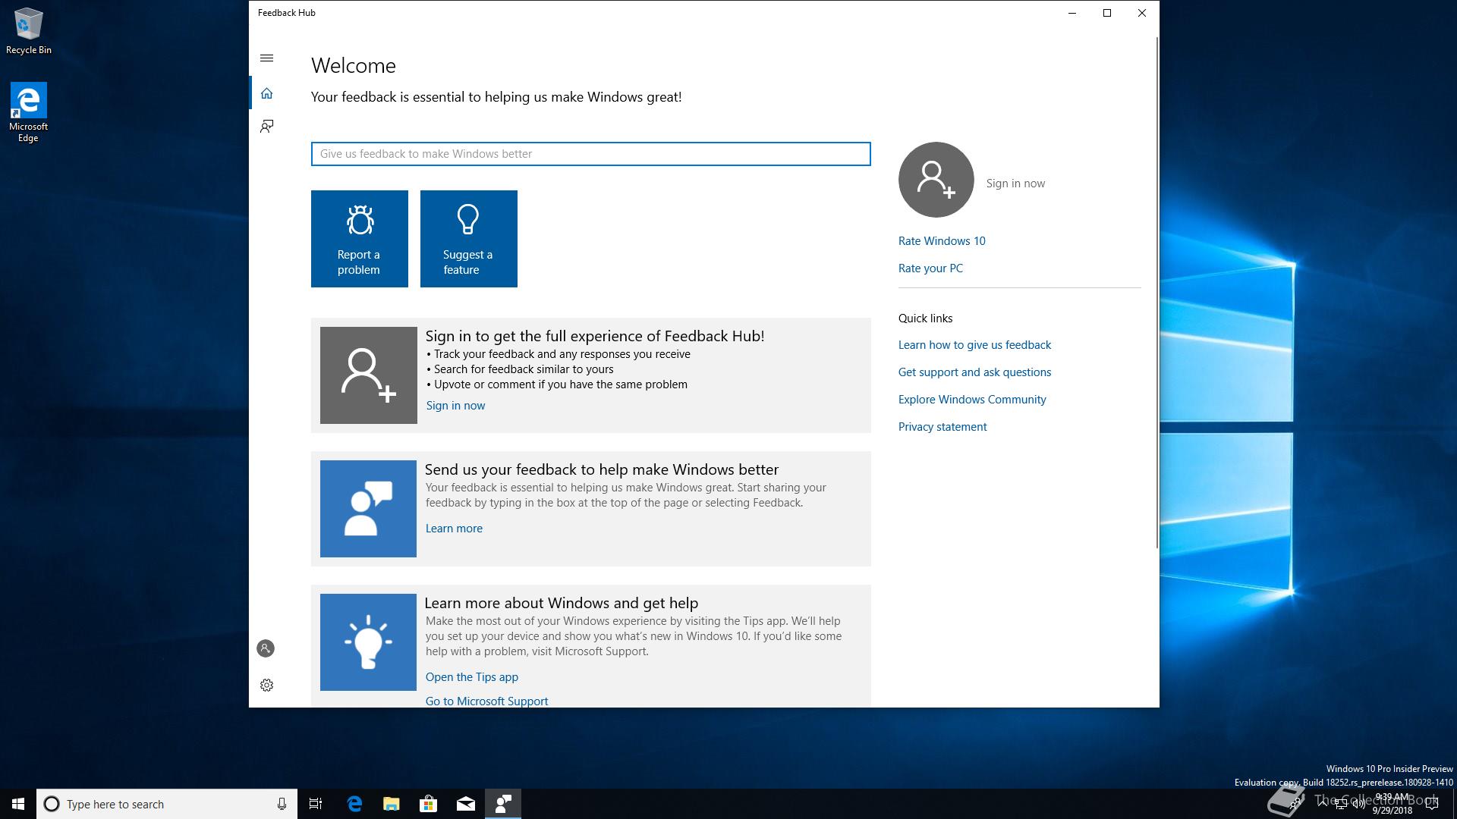The height and width of the screenshot is (819, 1457).
Task: Open File Explorer from taskbar
Action: click(392, 804)
